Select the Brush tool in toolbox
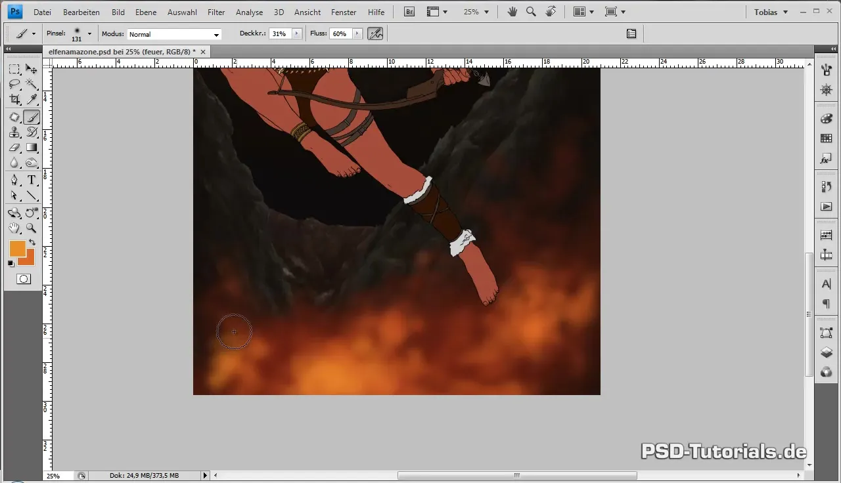 coord(32,117)
